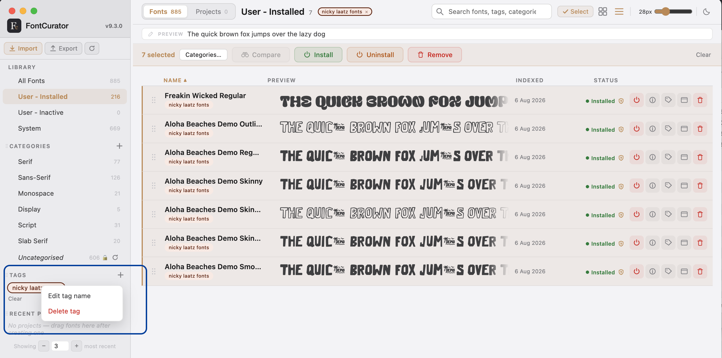Click tag icon on Aloha Beaches Demo Smo row
The image size is (722, 358).
pyautogui.click(x=668, y=271)
